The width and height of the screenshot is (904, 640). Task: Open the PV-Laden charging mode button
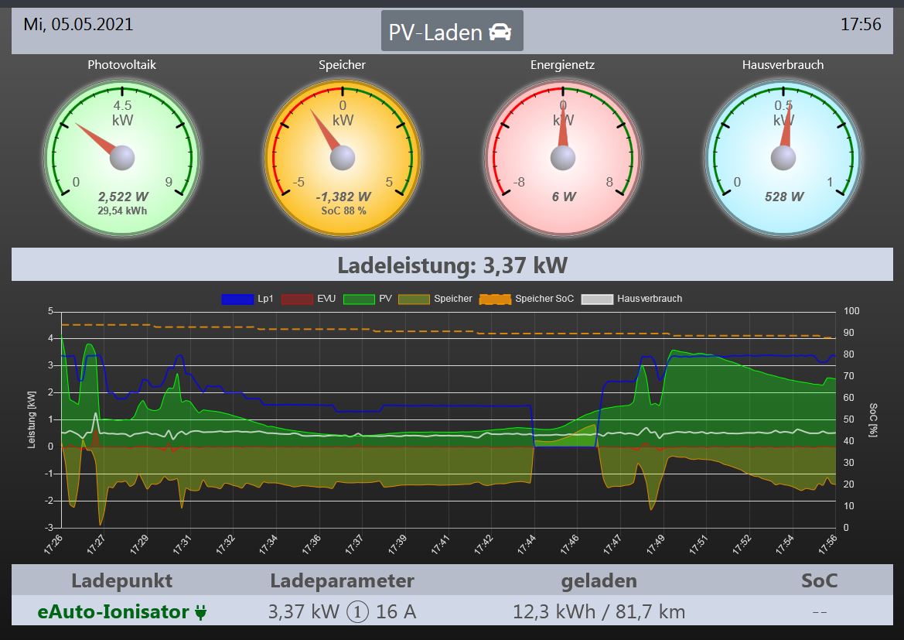[x=452, y=31]
